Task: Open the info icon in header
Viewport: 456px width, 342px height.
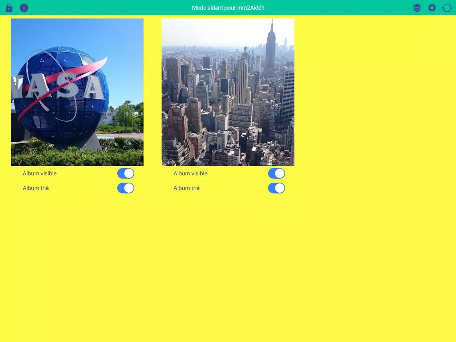Action: (x=24, y=8)
